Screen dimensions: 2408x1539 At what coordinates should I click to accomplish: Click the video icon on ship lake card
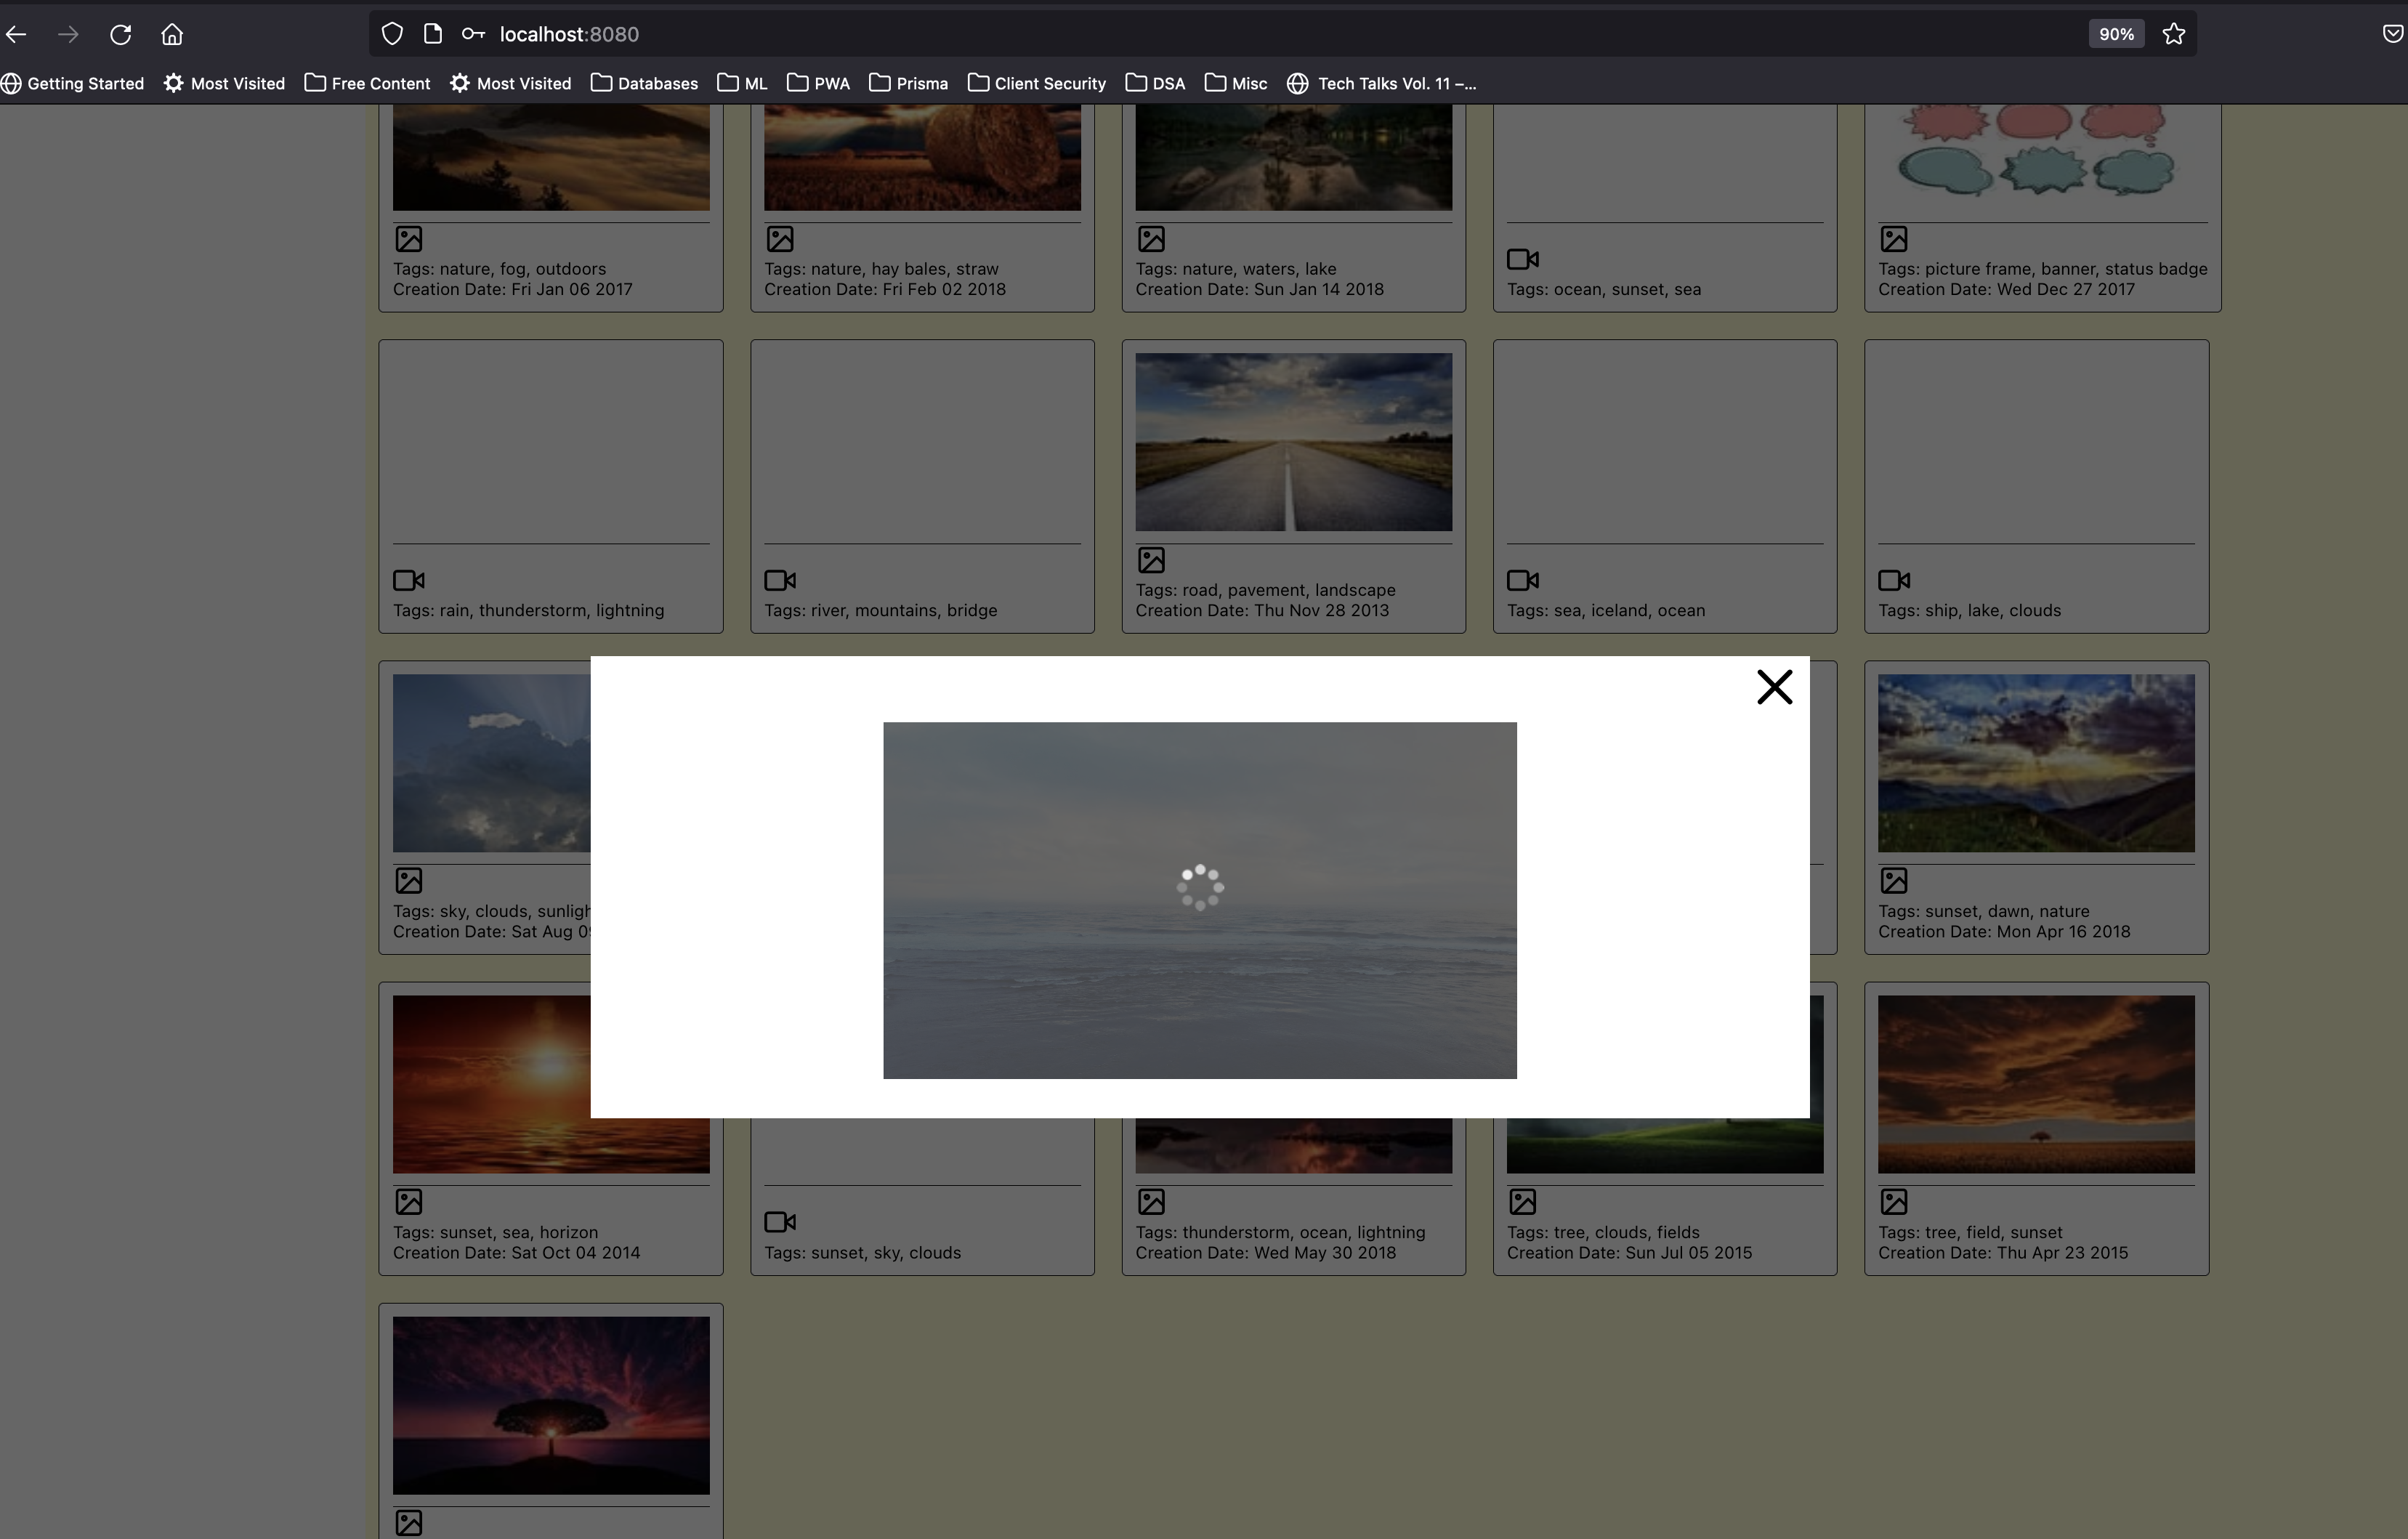point(1893,580)
